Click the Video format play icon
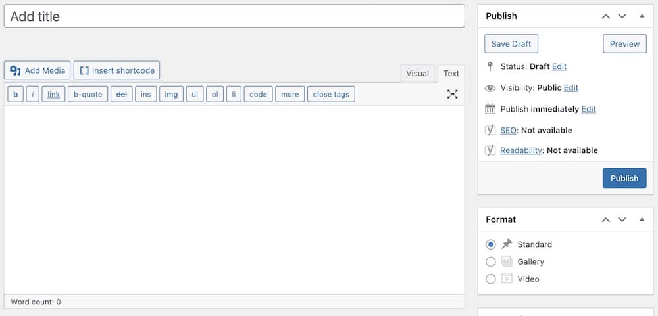The width and height of the screenshot is (658, 316). pyautogui.click(x=507, y=279)
